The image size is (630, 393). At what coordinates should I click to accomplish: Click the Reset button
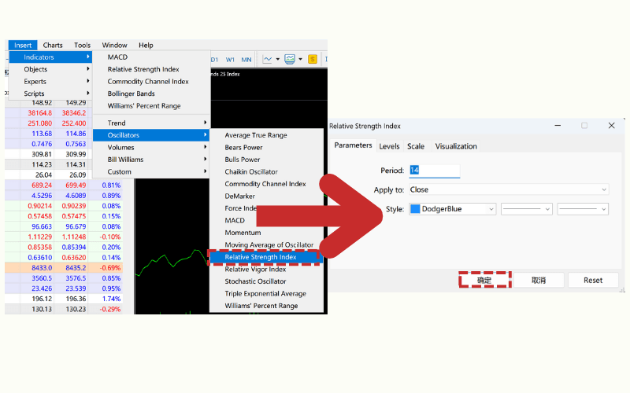point(593,280)
